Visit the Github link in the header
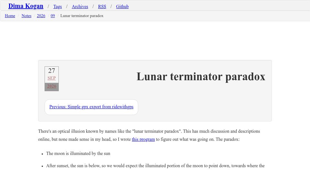The width and height of the screenshot is (310, 174). coord(122,6)
